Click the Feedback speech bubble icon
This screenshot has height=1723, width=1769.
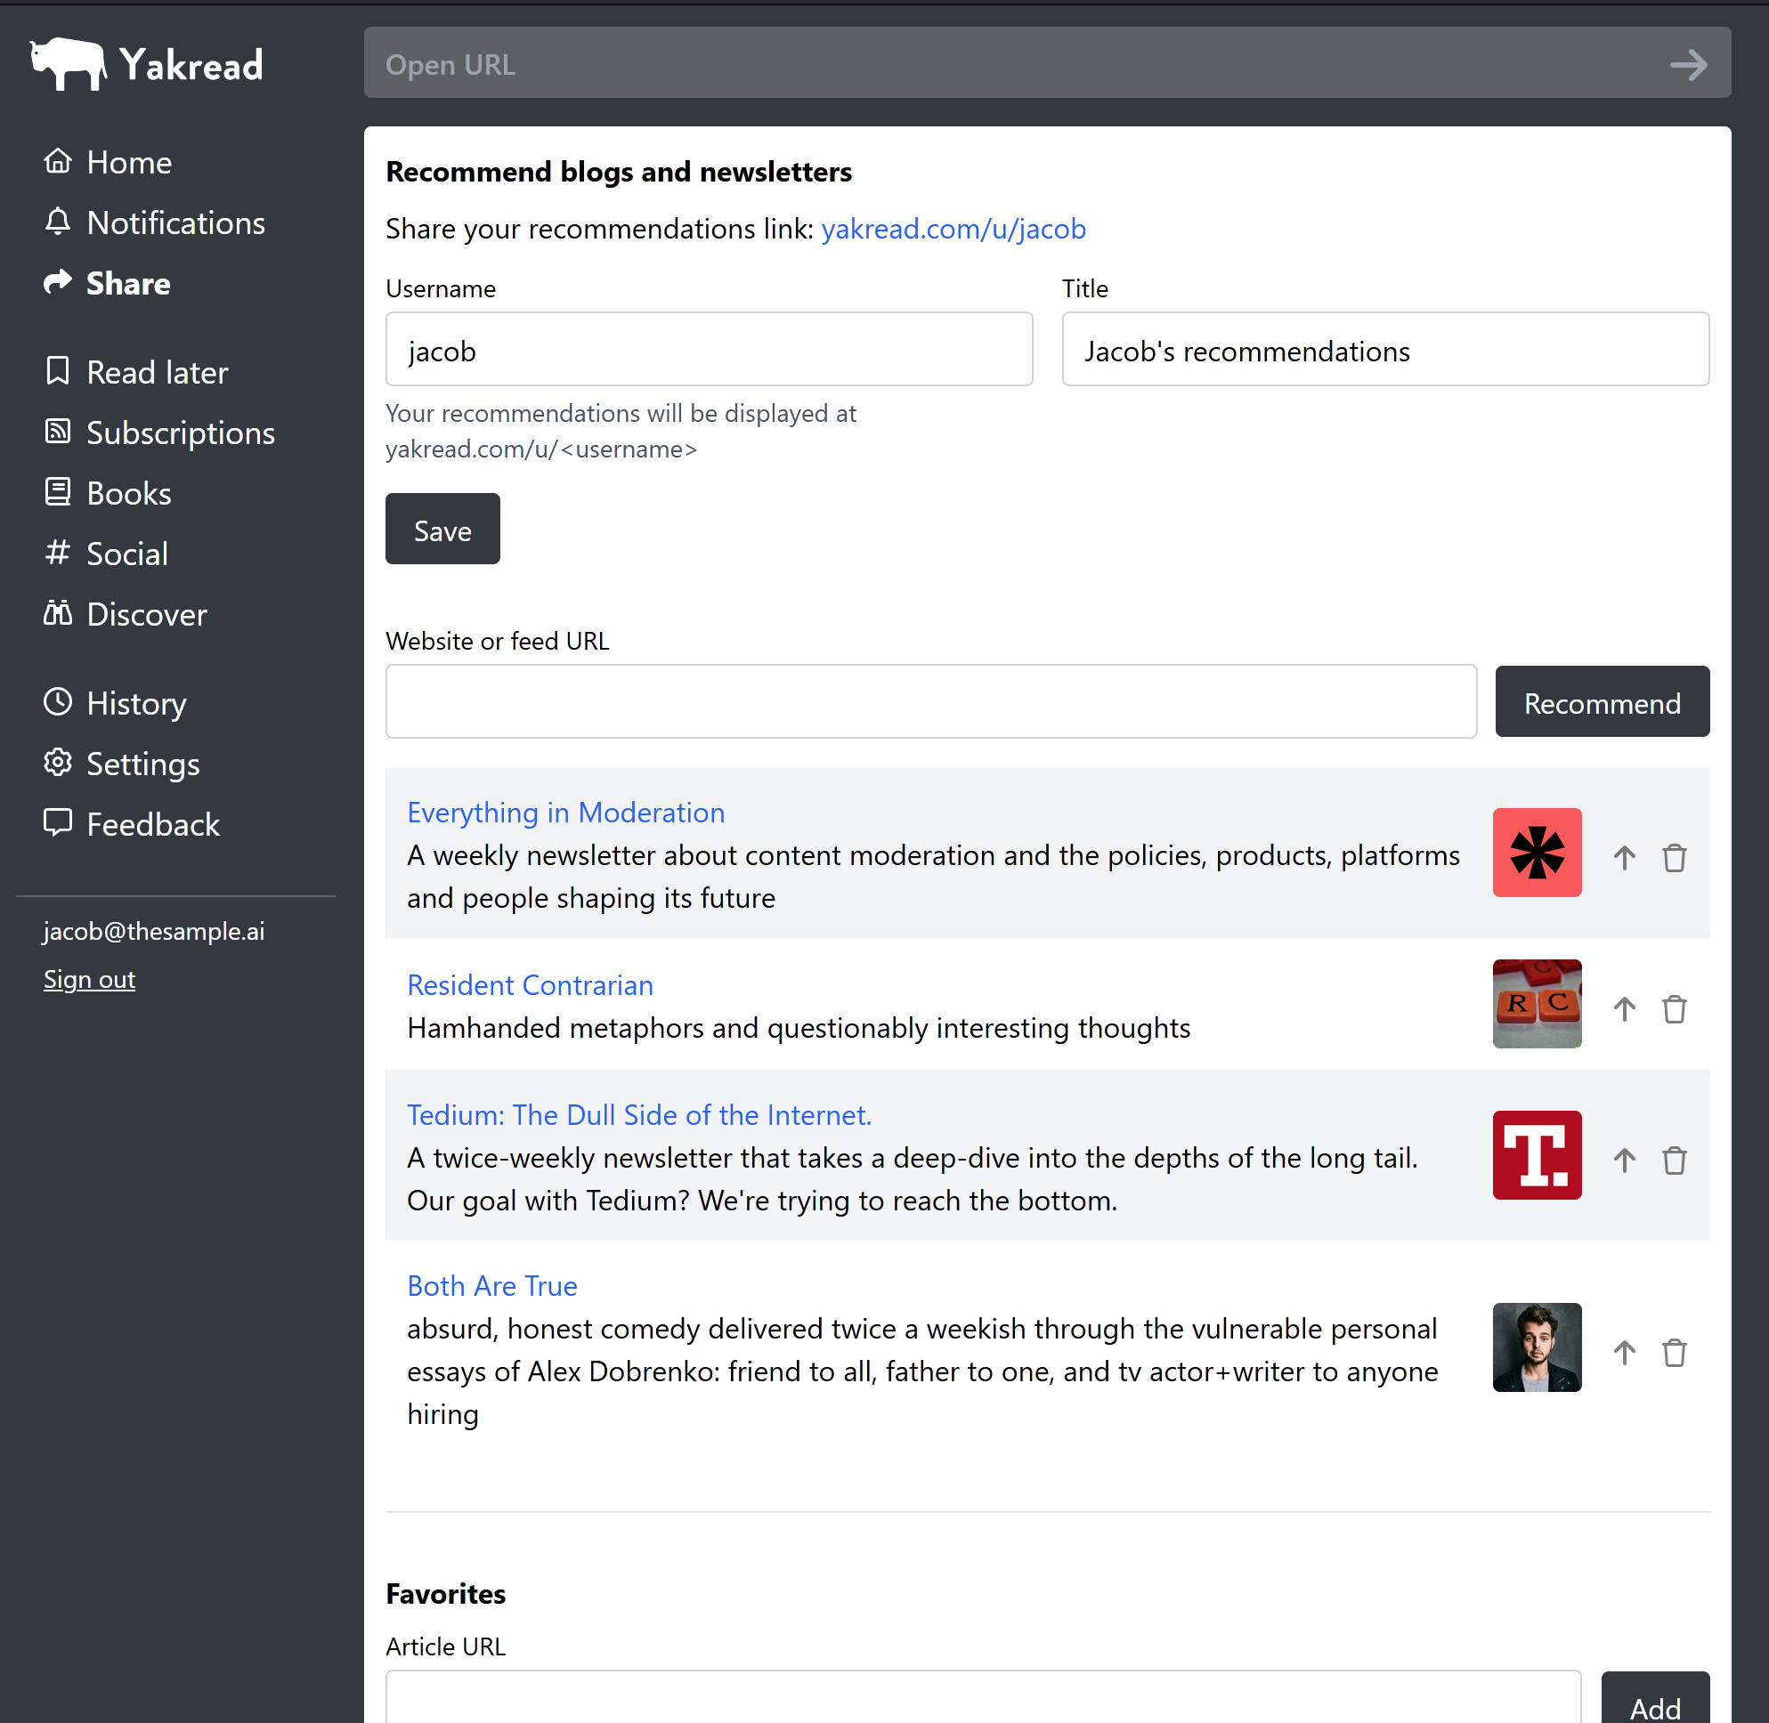(58, 823)
